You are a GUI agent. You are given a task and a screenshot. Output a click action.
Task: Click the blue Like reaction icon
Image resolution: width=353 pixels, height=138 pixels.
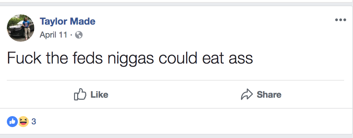(12, 121)
